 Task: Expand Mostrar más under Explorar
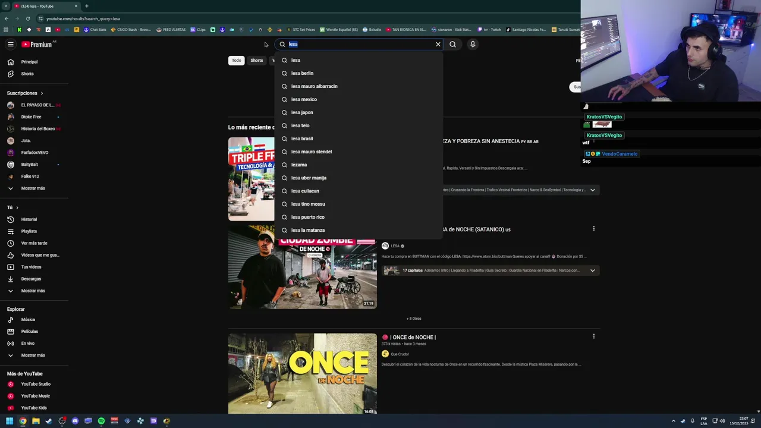click(x=33, y=355)
